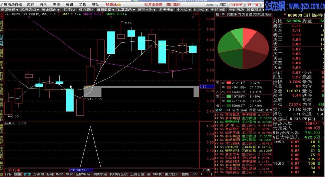Click the 全球市场 toolbar button
This screenshot has width=325, height=177.
(236, 9)
